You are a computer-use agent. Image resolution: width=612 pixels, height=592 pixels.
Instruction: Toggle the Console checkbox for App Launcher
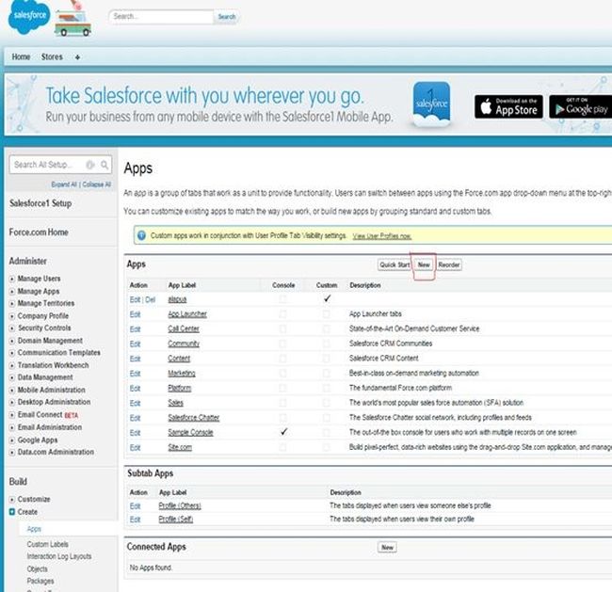click(x=283, y=314)
